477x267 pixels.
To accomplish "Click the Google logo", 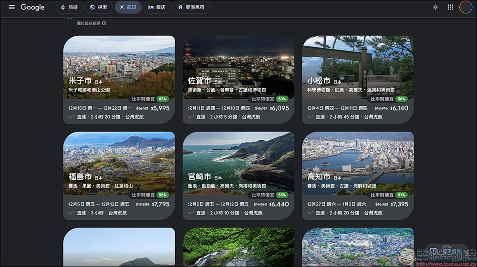I will 32,7.
